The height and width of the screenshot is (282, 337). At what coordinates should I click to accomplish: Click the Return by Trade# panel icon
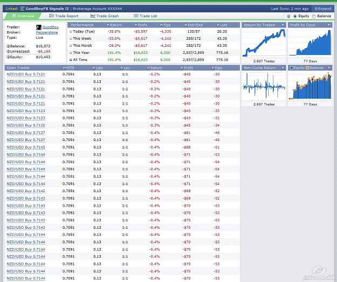point(283,25)
